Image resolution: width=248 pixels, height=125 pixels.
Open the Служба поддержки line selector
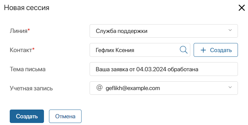tap(163, 31)
